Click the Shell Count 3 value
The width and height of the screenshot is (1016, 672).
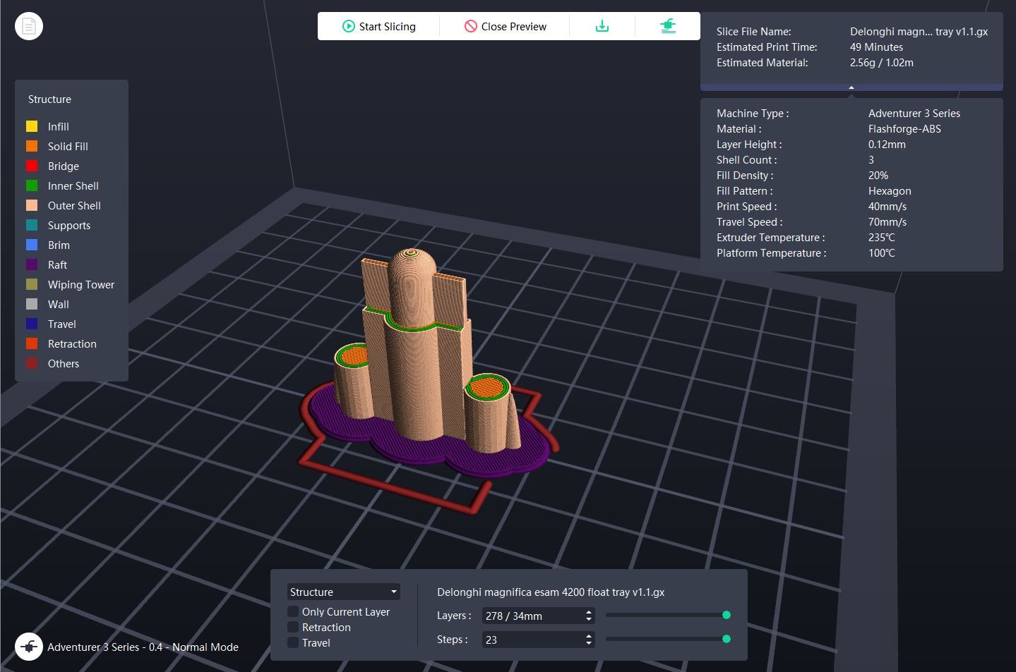(x=871, y=159)
